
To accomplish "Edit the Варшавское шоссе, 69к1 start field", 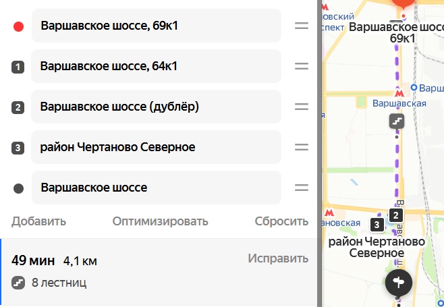I will [x=155, y=26].
